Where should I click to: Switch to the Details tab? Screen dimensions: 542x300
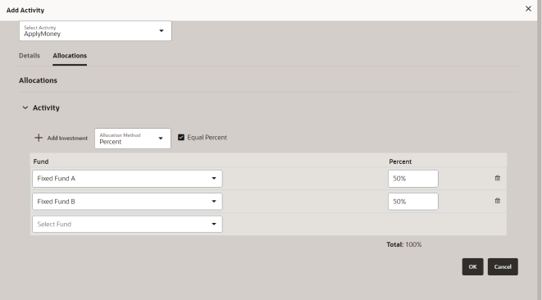coord(30,56)
